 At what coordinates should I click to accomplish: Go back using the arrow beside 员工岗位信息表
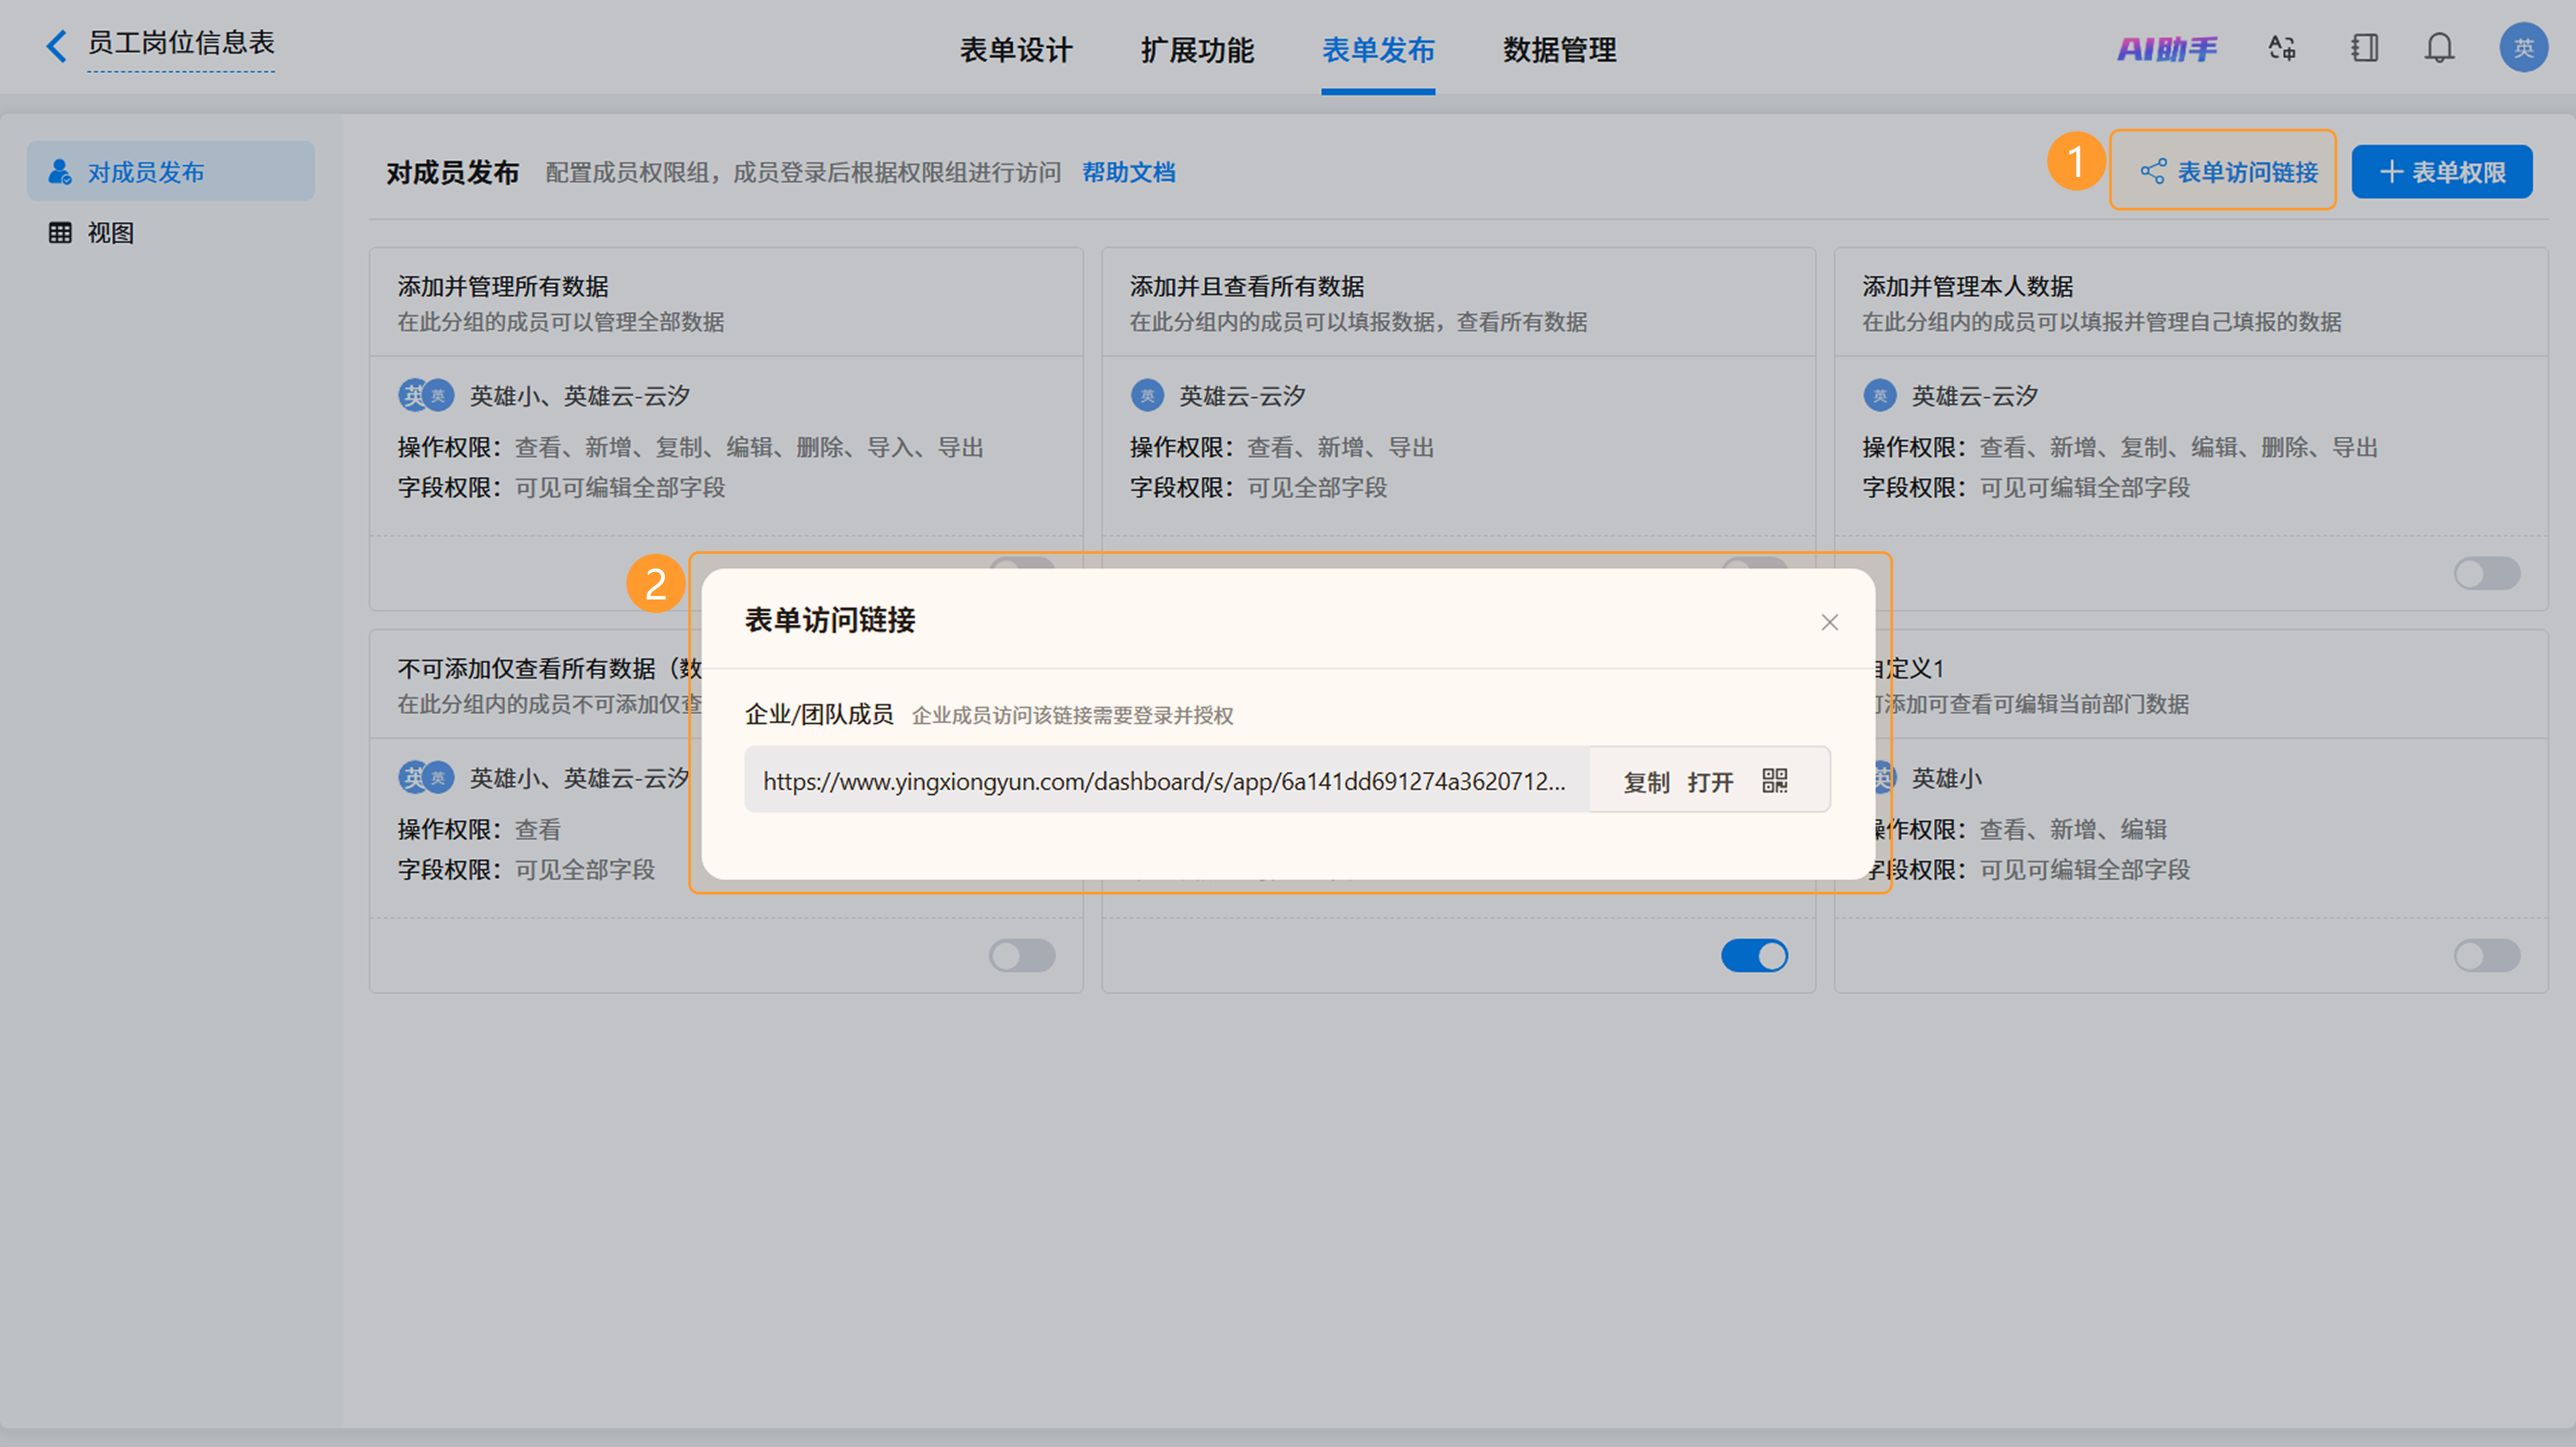click(57, 46)
